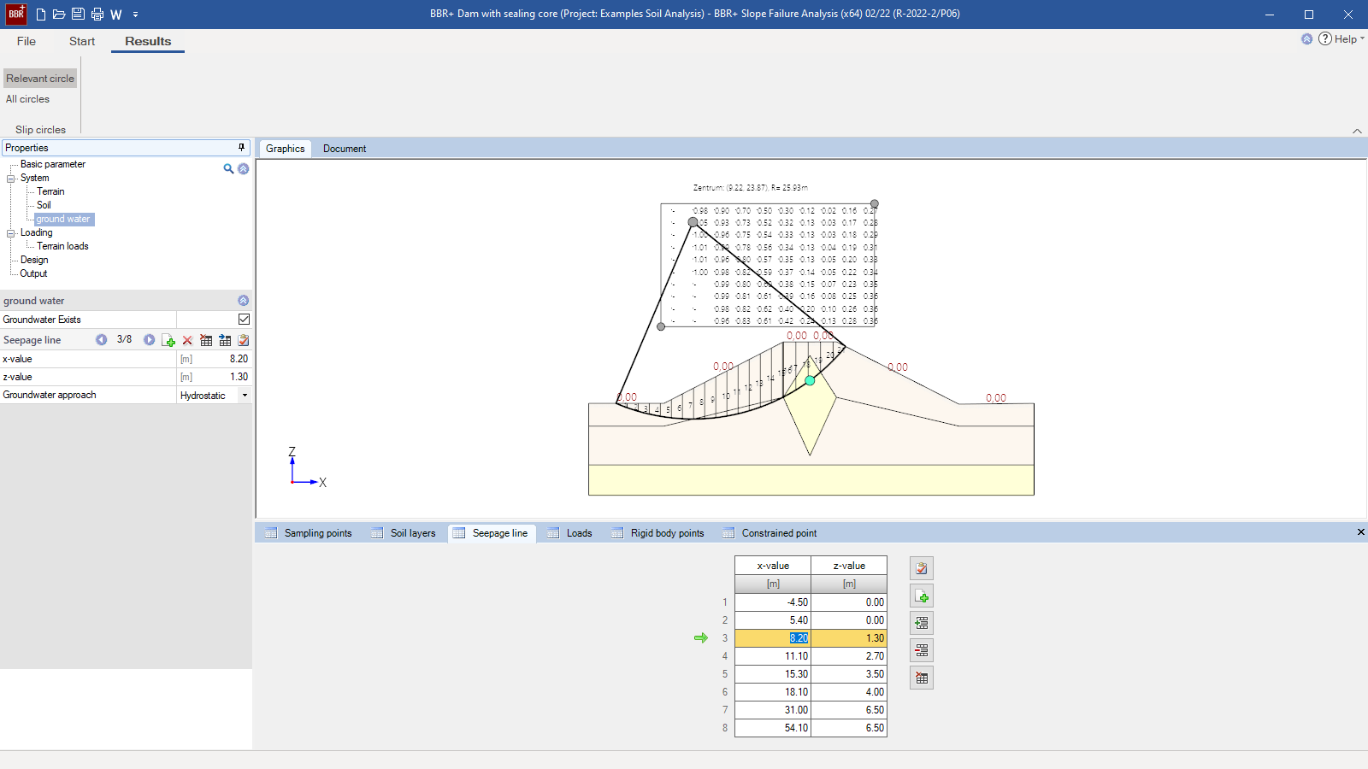Click the W export icon in the title bar

[116, 15]
